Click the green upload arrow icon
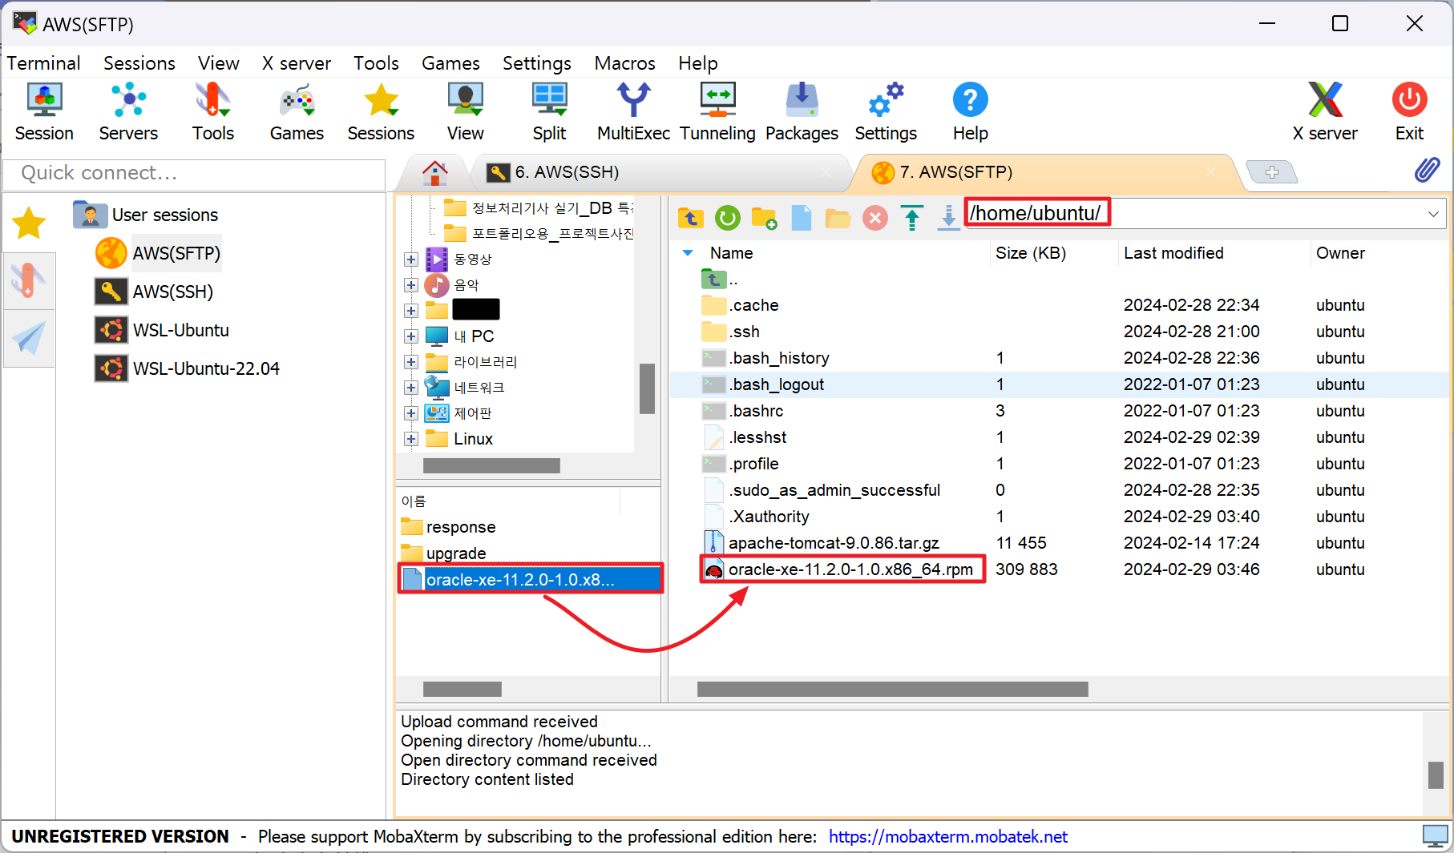1454x853 pixels. click(x=911, y=217)
